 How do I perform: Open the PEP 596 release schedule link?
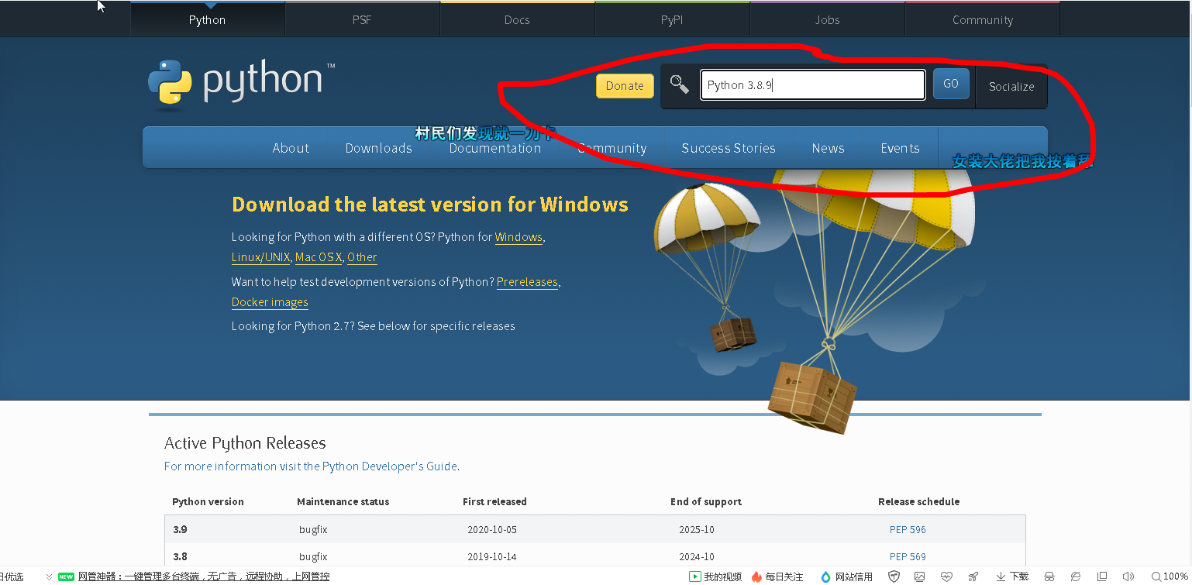(x=908, y=530)
